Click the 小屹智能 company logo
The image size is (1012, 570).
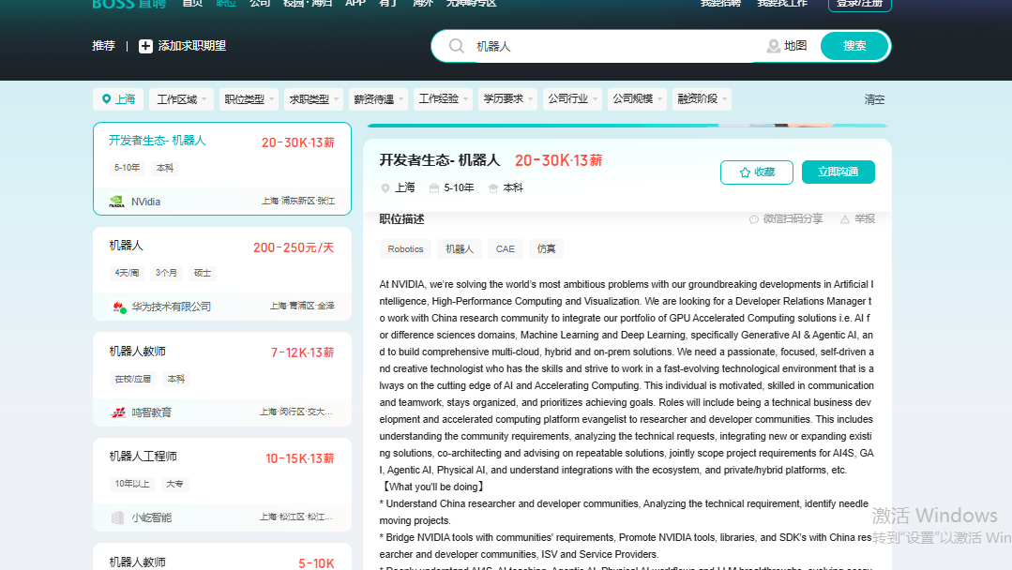pyautogui.click(x=117, y=517)
